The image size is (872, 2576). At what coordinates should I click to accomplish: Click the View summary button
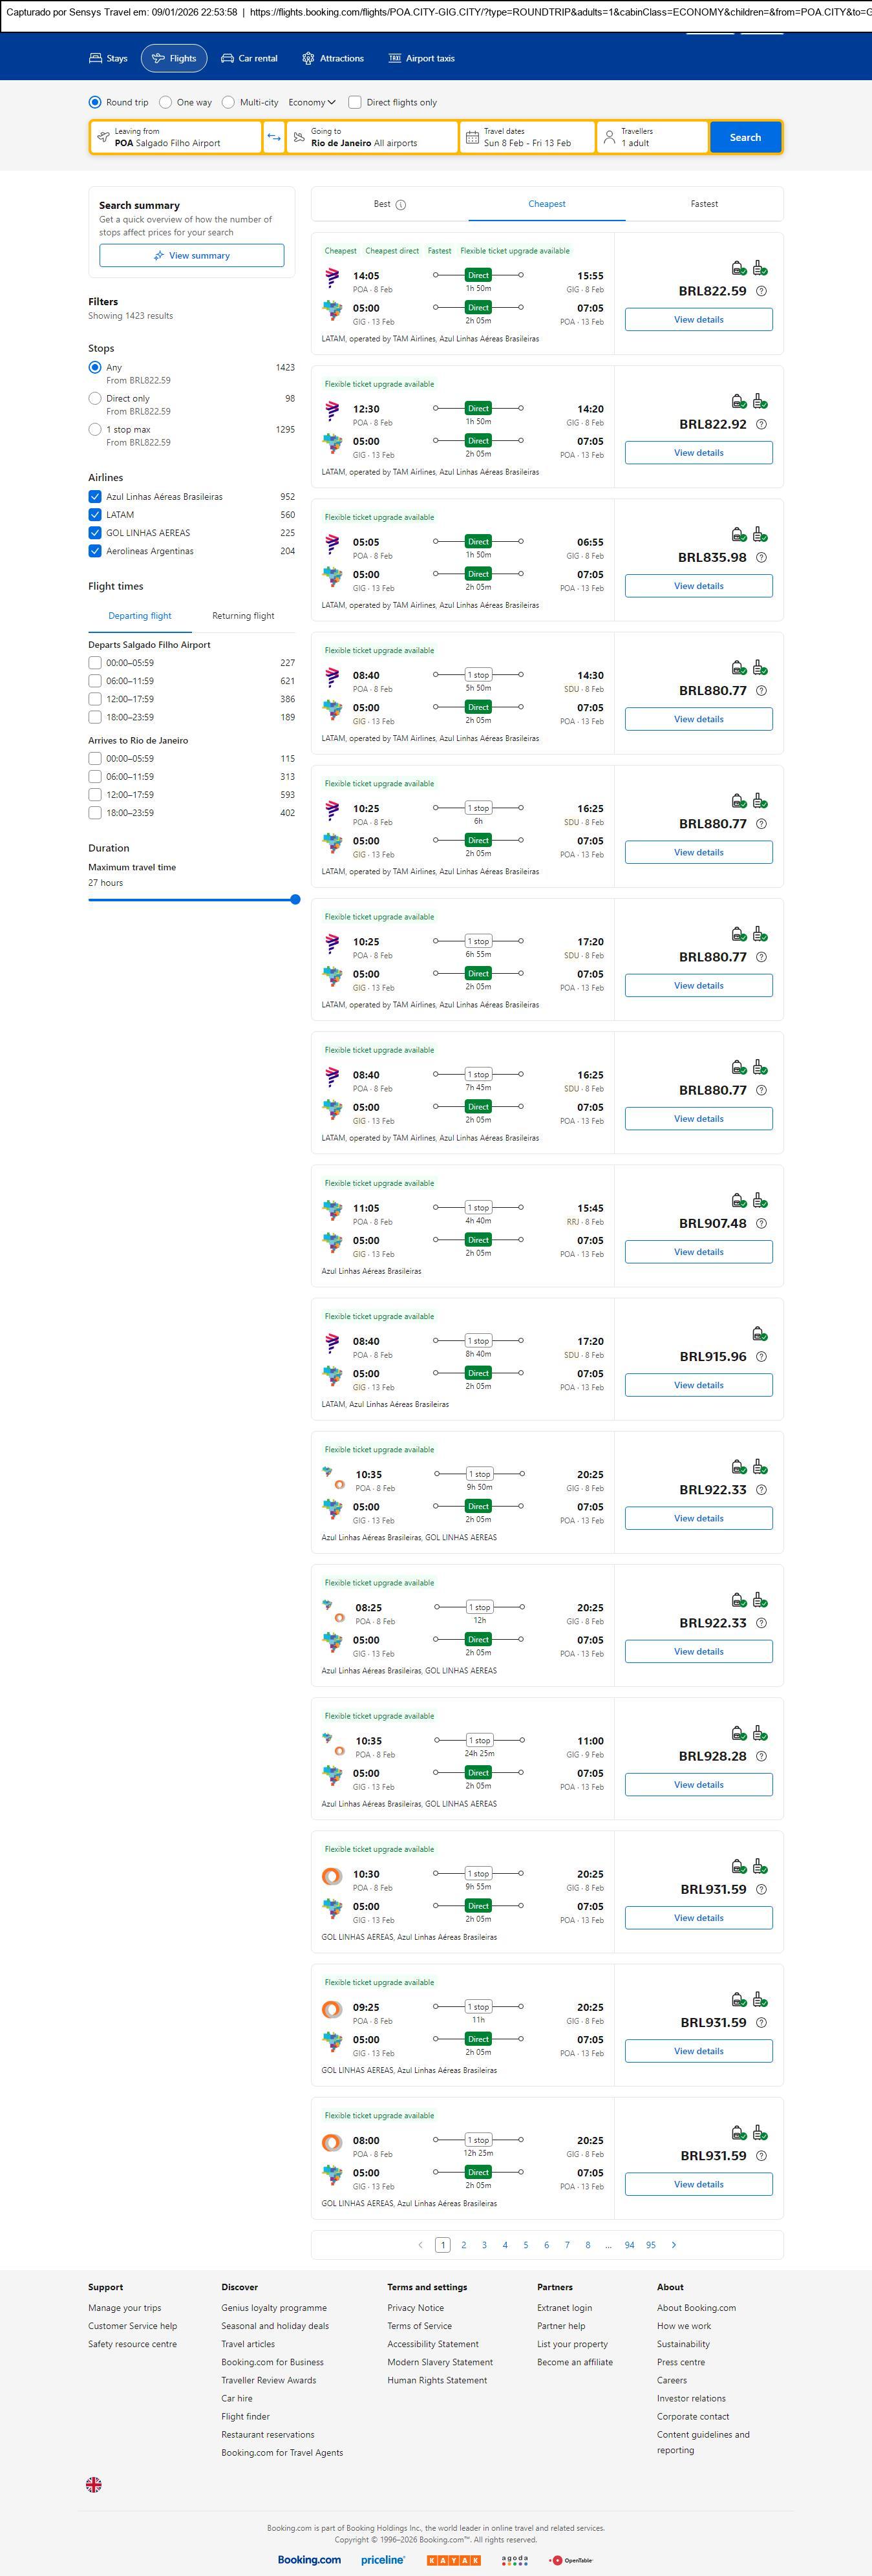(x=191, y=256)
